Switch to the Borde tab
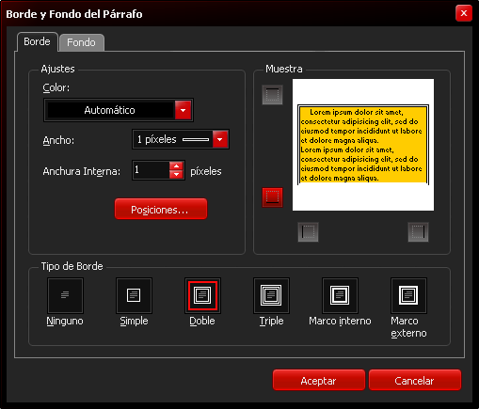 click(x=37, y=41)
